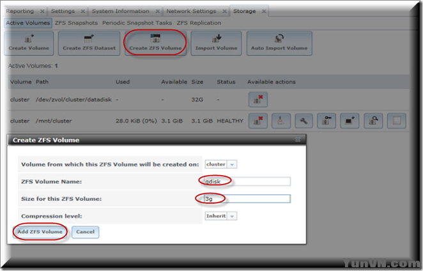Image resolution: width=423 pixels, height=271 pixels.
Task: Click destroy icon in /mnt/cluster row
Action: [x=258, y=121]
